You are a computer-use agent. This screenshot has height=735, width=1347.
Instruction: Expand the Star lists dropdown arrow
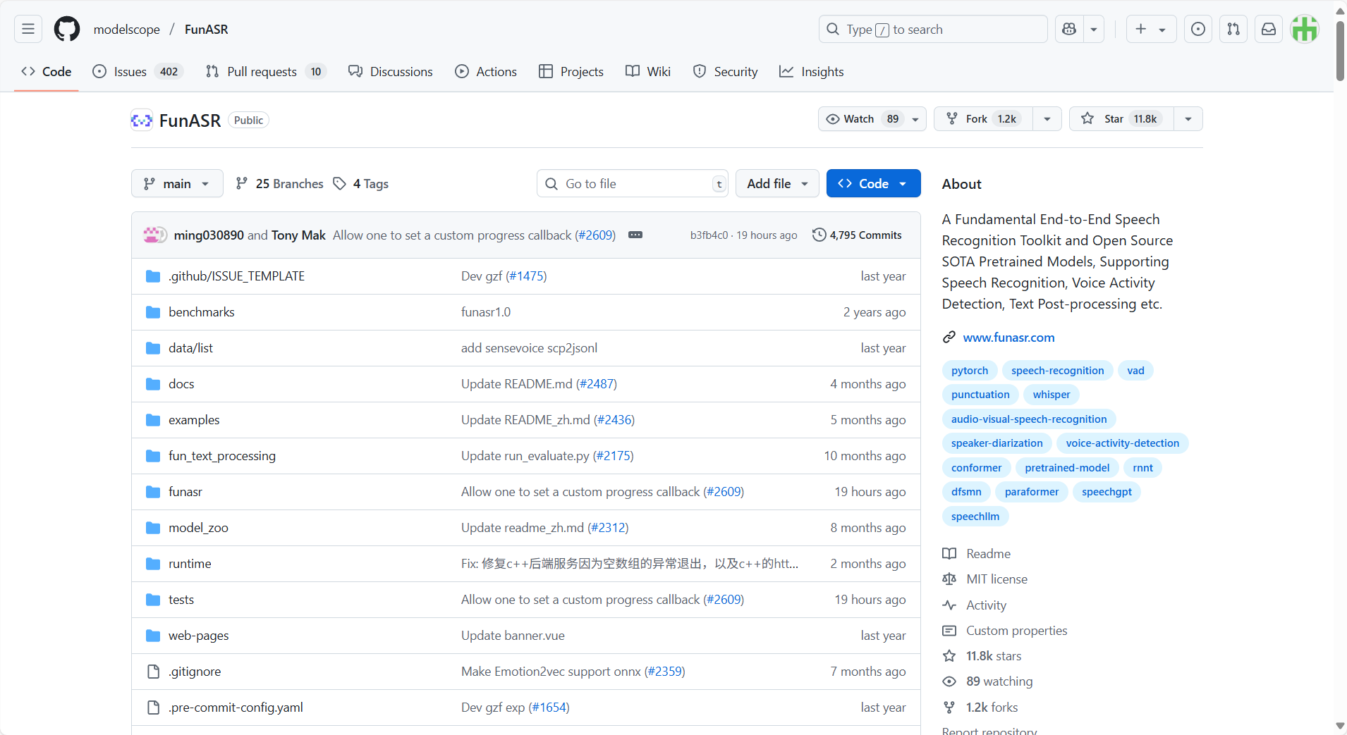pyautogui.click(x=1188, y=118)
